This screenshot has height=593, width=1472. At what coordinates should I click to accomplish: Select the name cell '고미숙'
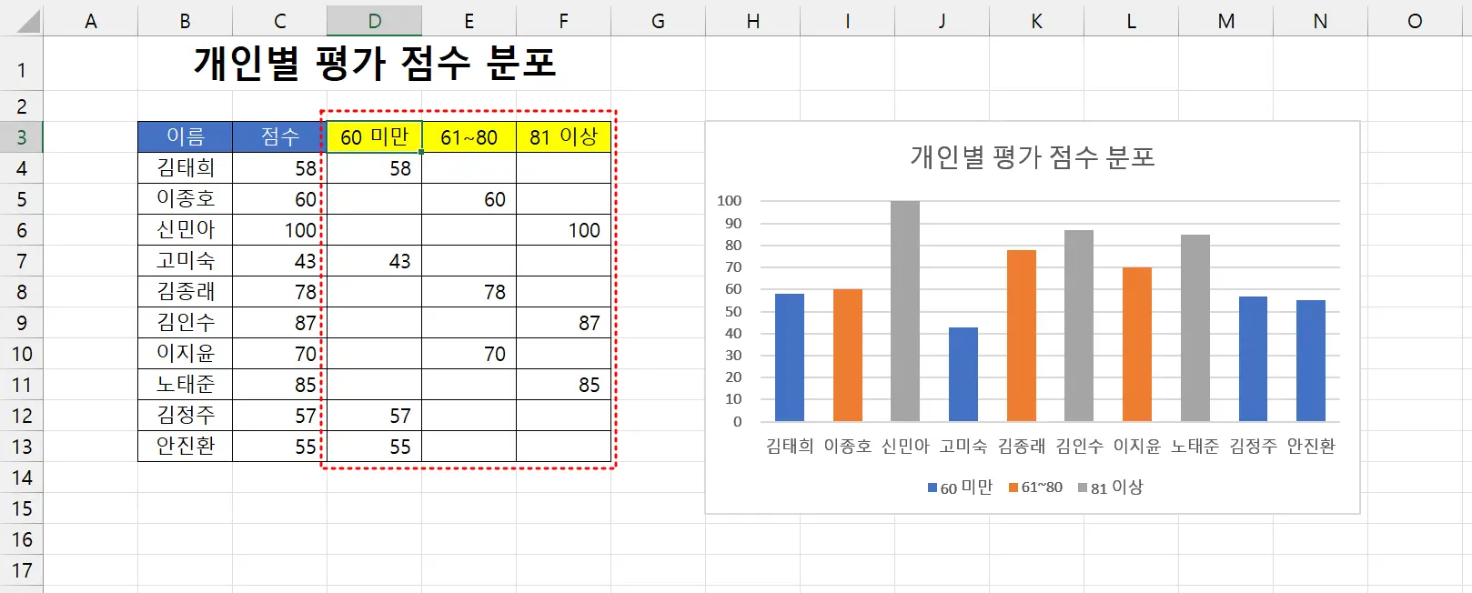pyautogui.click(x=186, y=261)
